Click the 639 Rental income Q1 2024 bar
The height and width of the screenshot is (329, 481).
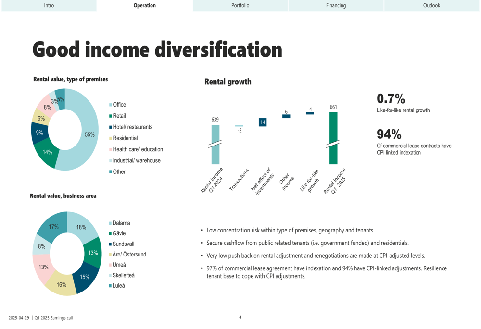[x=215, y=145]
